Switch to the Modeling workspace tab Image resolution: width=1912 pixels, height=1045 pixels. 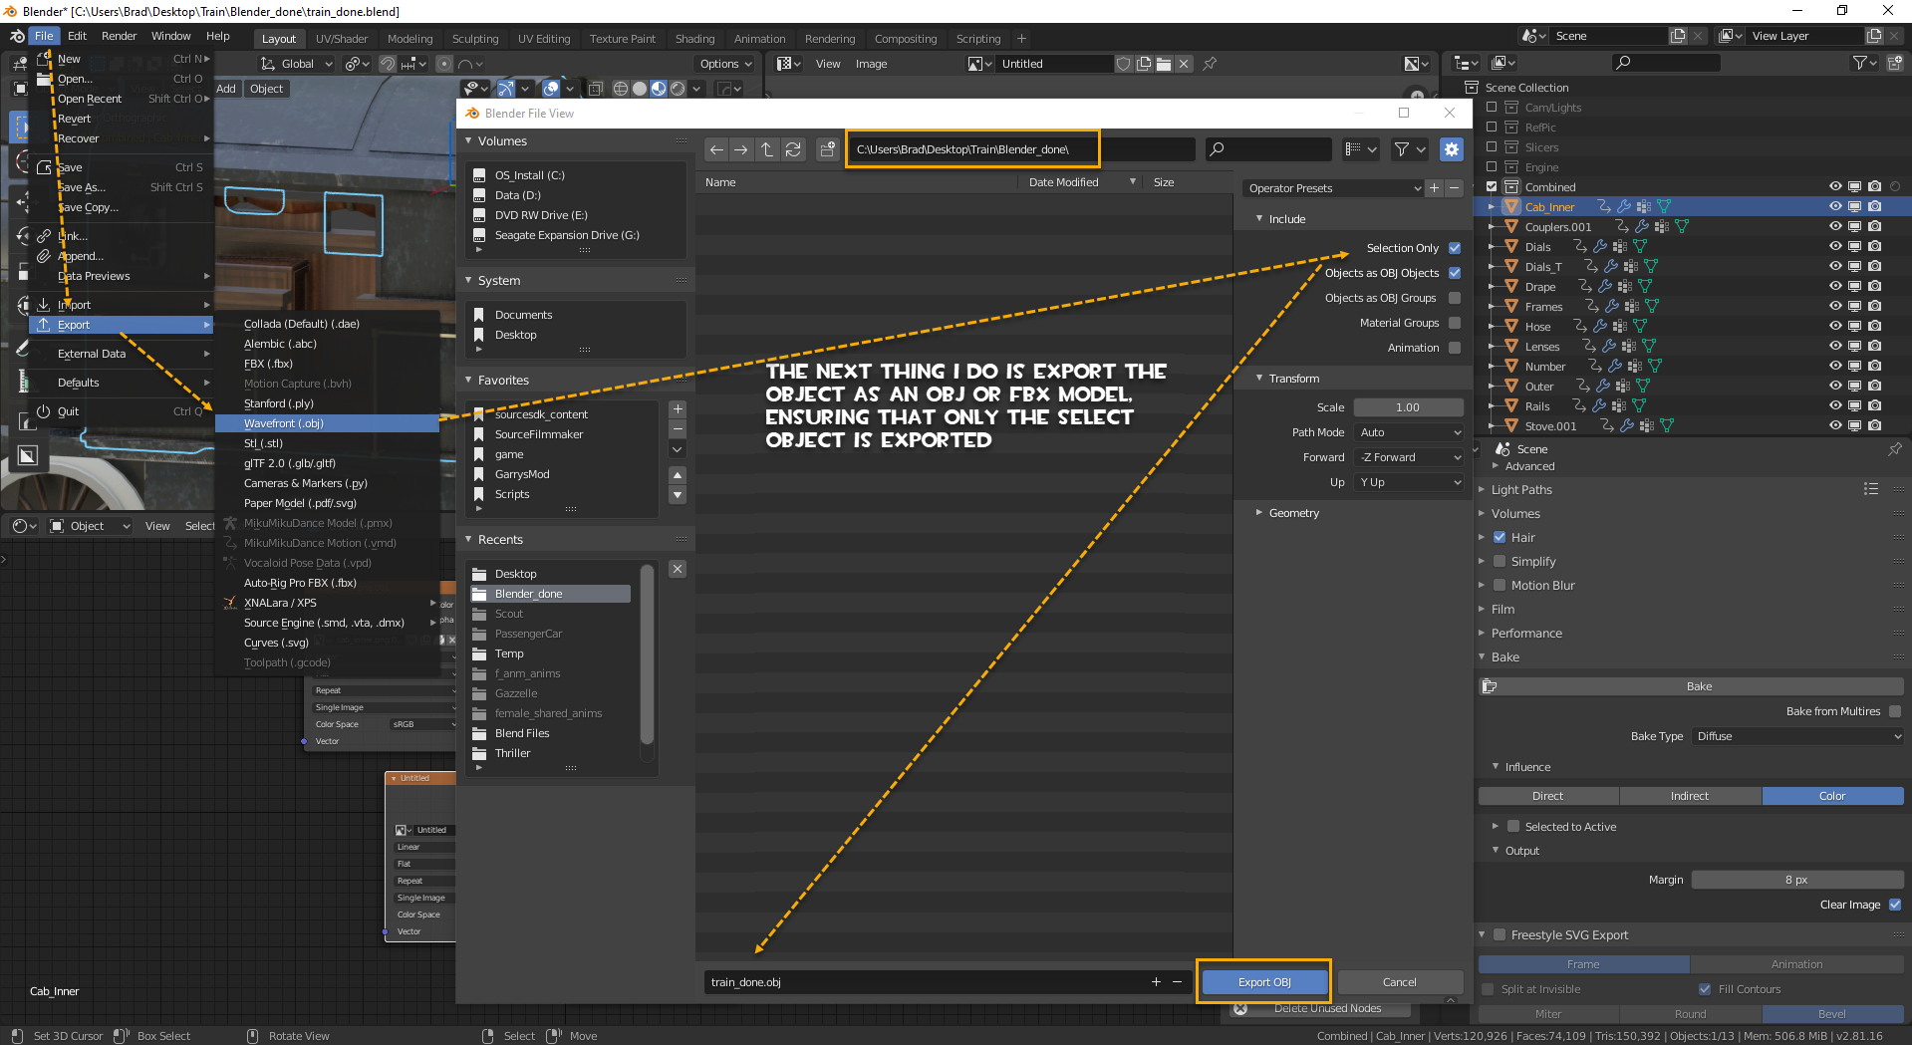[410, 39]
